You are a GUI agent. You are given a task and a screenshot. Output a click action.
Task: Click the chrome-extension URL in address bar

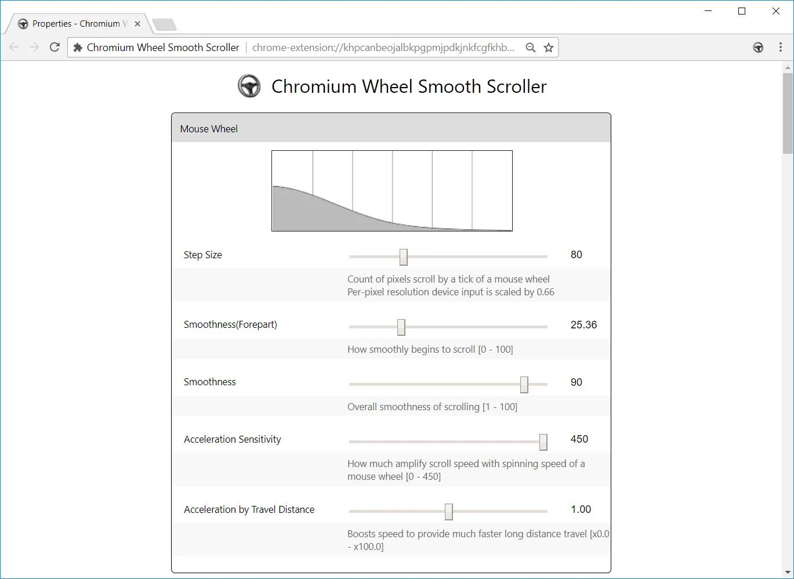pyautogui.click(x=382, y=47)
